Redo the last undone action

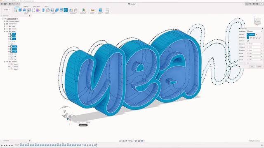pos(17,4)
